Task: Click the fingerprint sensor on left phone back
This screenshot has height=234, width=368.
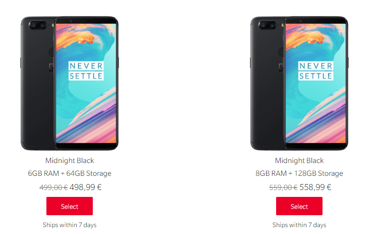Action: click(51, 52)
